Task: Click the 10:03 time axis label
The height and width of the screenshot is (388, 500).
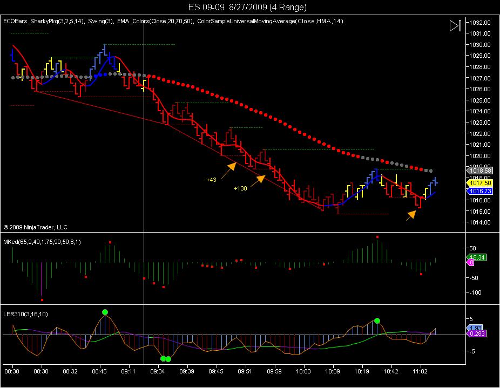Action: 303,371
